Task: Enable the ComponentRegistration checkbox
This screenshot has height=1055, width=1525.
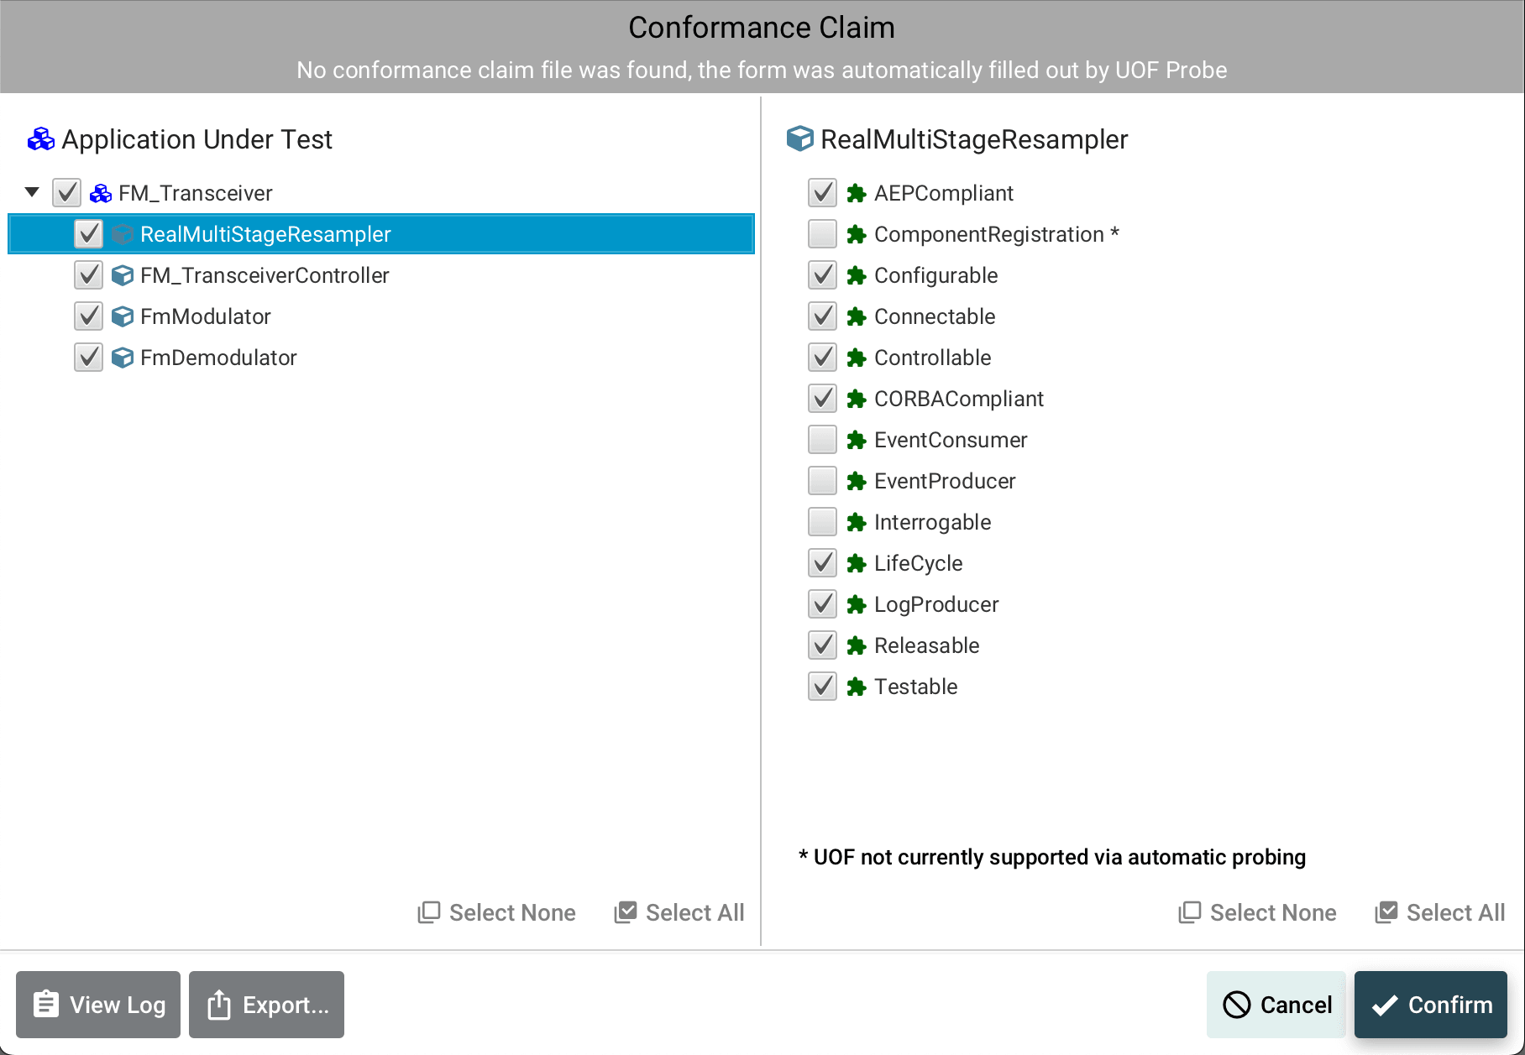Action: pos(822,233)
